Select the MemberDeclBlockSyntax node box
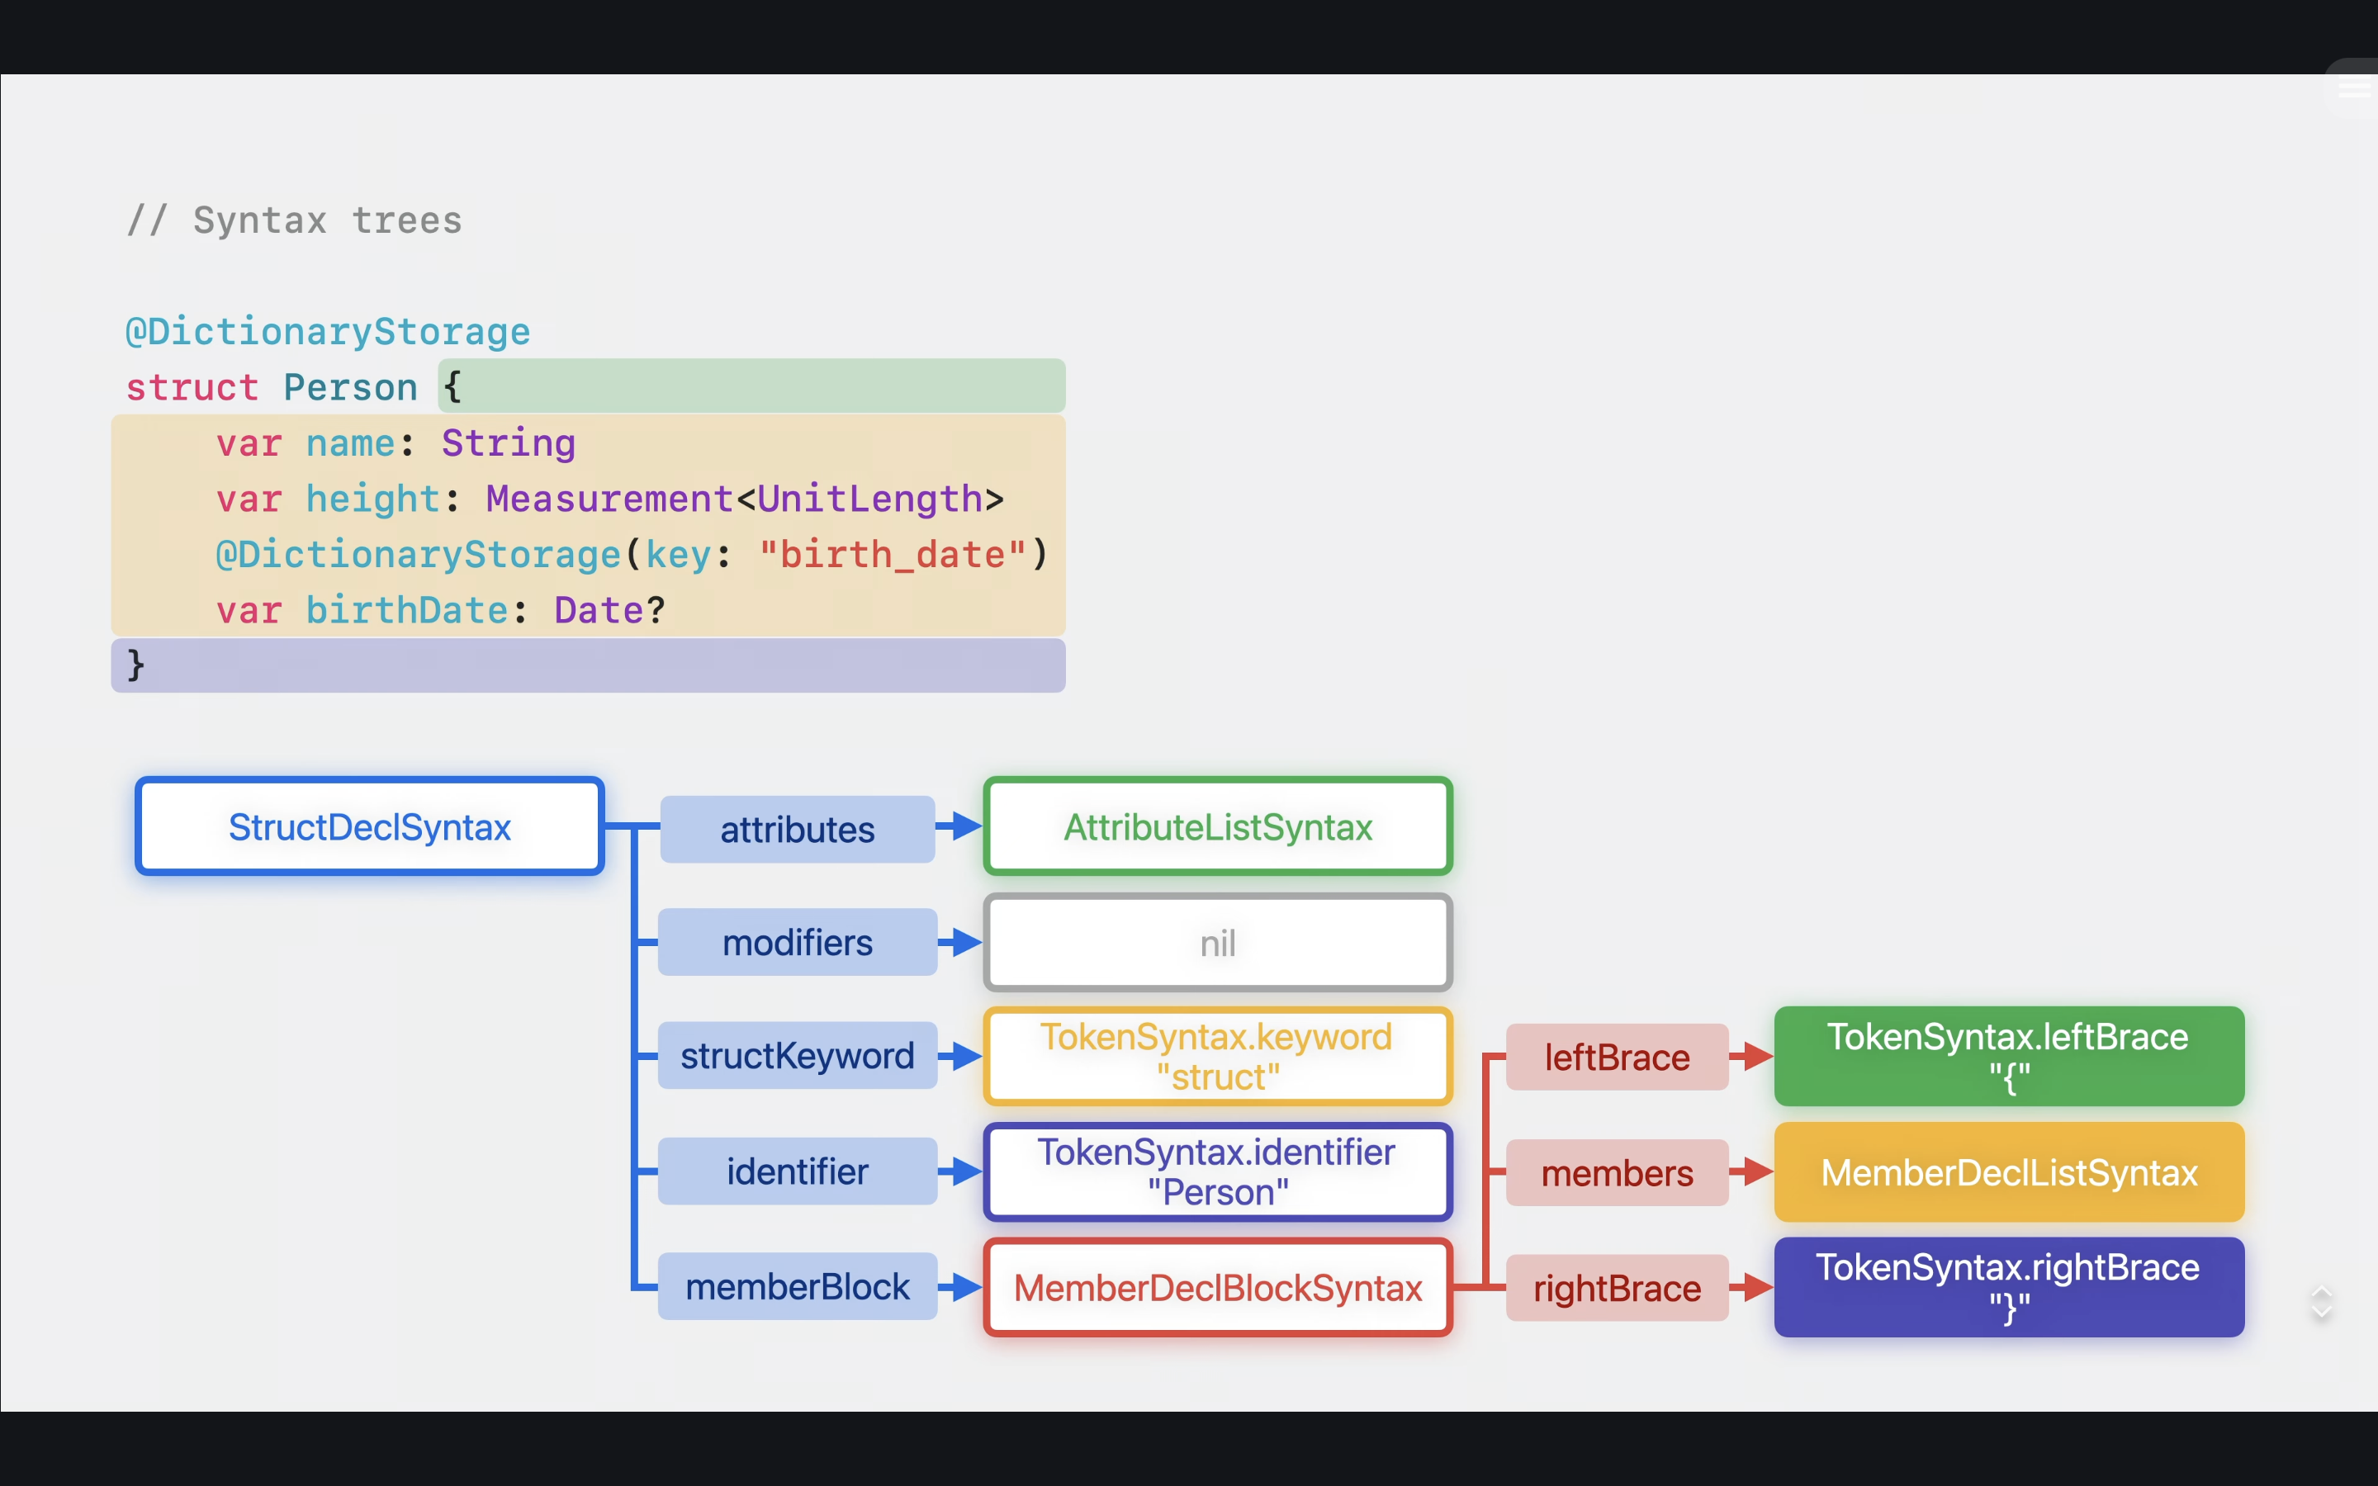2378x1486 pixels. click(1218, 1288)
